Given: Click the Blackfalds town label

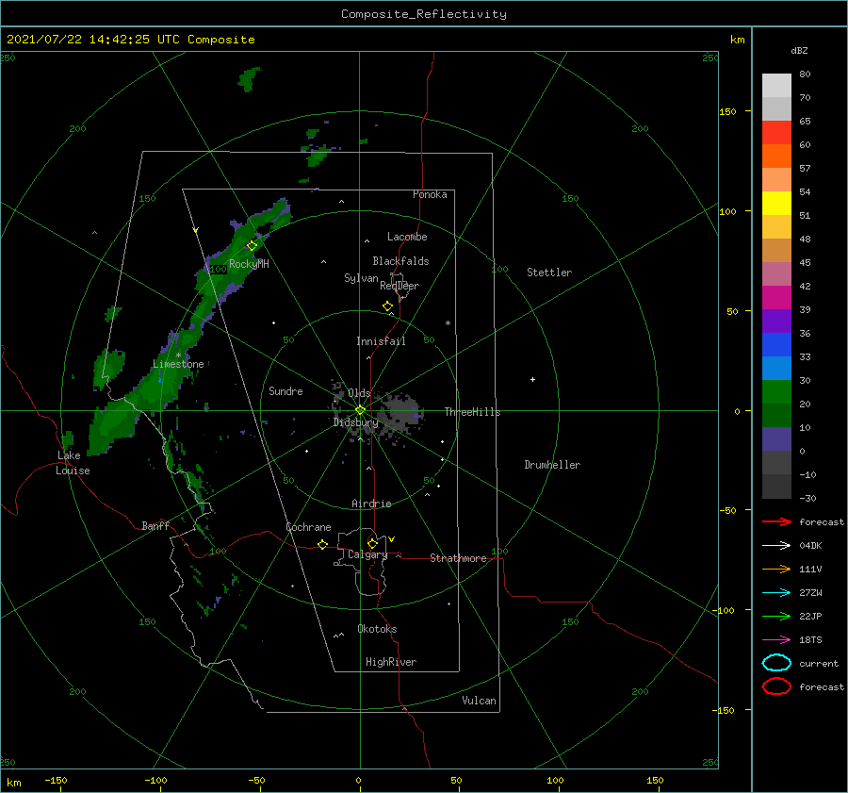Looking at the screenshot, I should point(400,261).
